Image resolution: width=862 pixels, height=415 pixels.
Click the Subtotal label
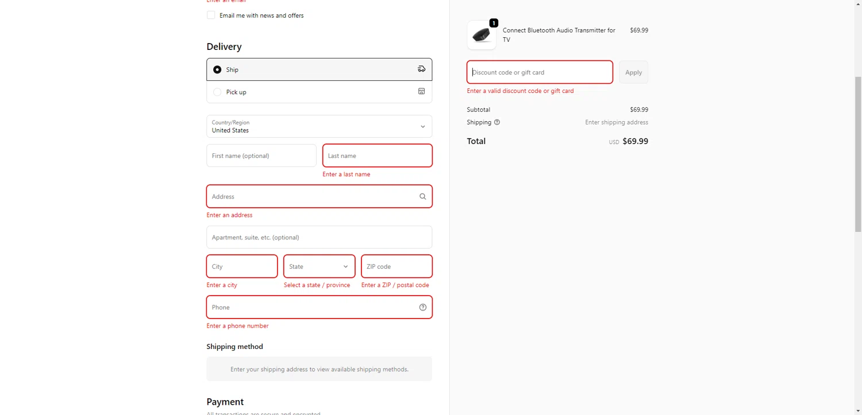click(x=479, y=110)
